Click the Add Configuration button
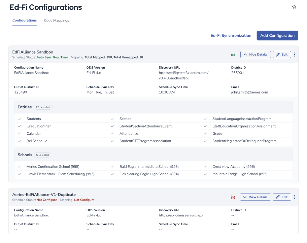Image resolution: width=307 pixels, height=243 pixels. pos(277,36)
